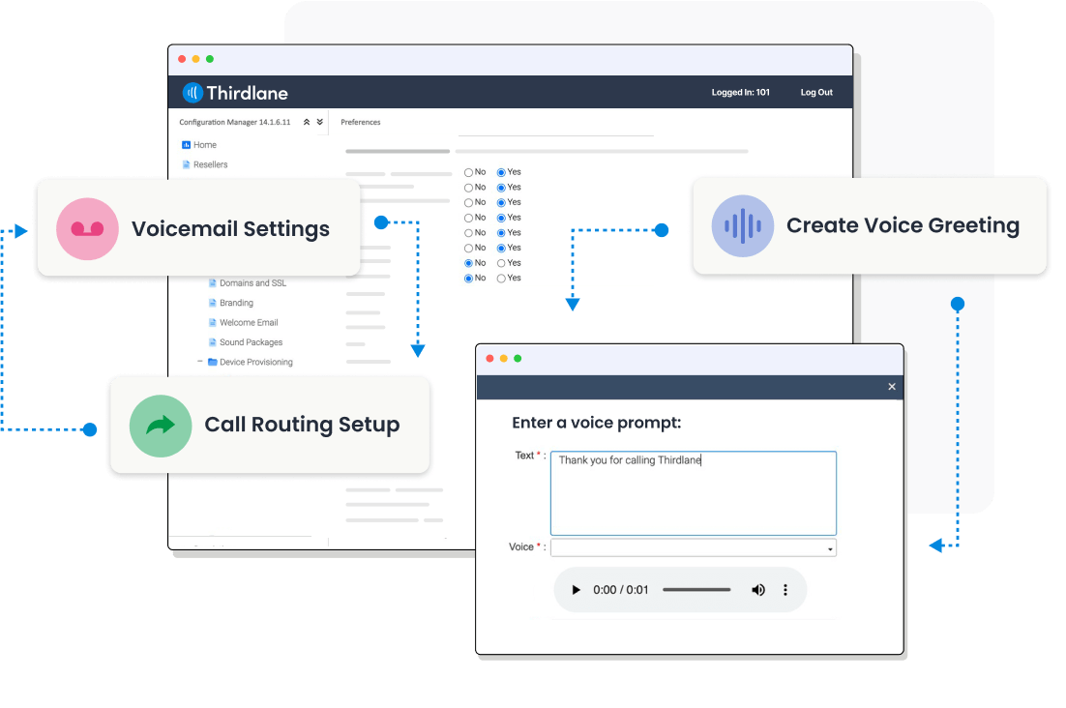Open audio player more options menu
The height and width of the screenshot is (708, 1066).
(785, 590)
